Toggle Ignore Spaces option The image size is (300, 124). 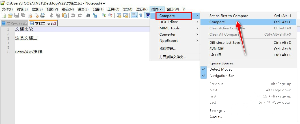tap(248, 63)
